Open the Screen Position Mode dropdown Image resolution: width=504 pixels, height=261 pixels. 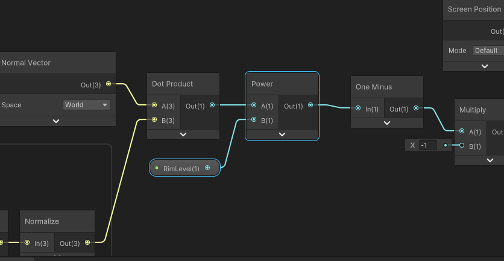pyautogui.click(x=488, y=51)
